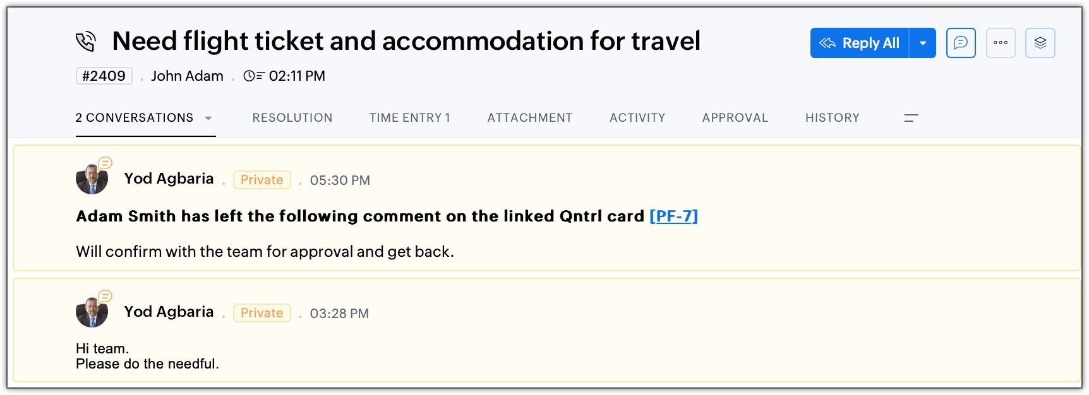Switch to the Resolution tab

(x=292, y=118)
